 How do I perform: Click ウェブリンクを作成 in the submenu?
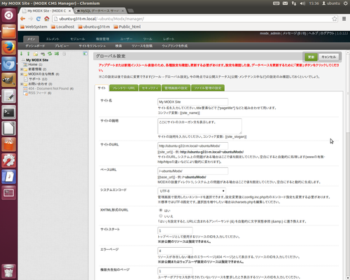(175, 46)
